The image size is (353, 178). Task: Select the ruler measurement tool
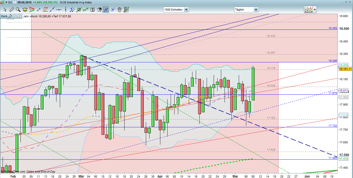(11, 10)
